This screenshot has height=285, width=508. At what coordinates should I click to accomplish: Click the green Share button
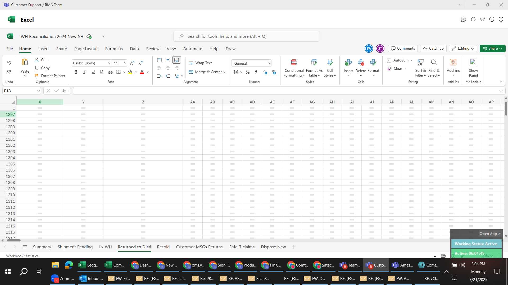click(x=492, y=48)
